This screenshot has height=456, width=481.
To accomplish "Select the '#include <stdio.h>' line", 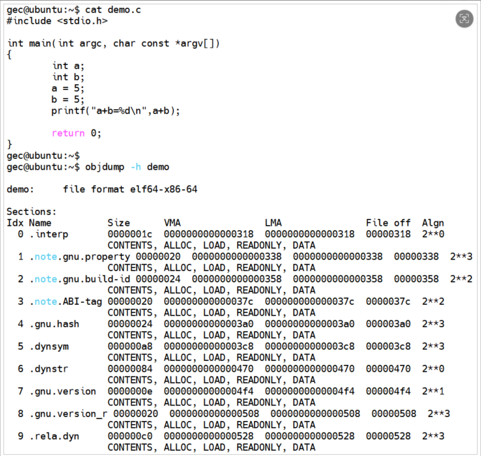I will coord(57,21).
